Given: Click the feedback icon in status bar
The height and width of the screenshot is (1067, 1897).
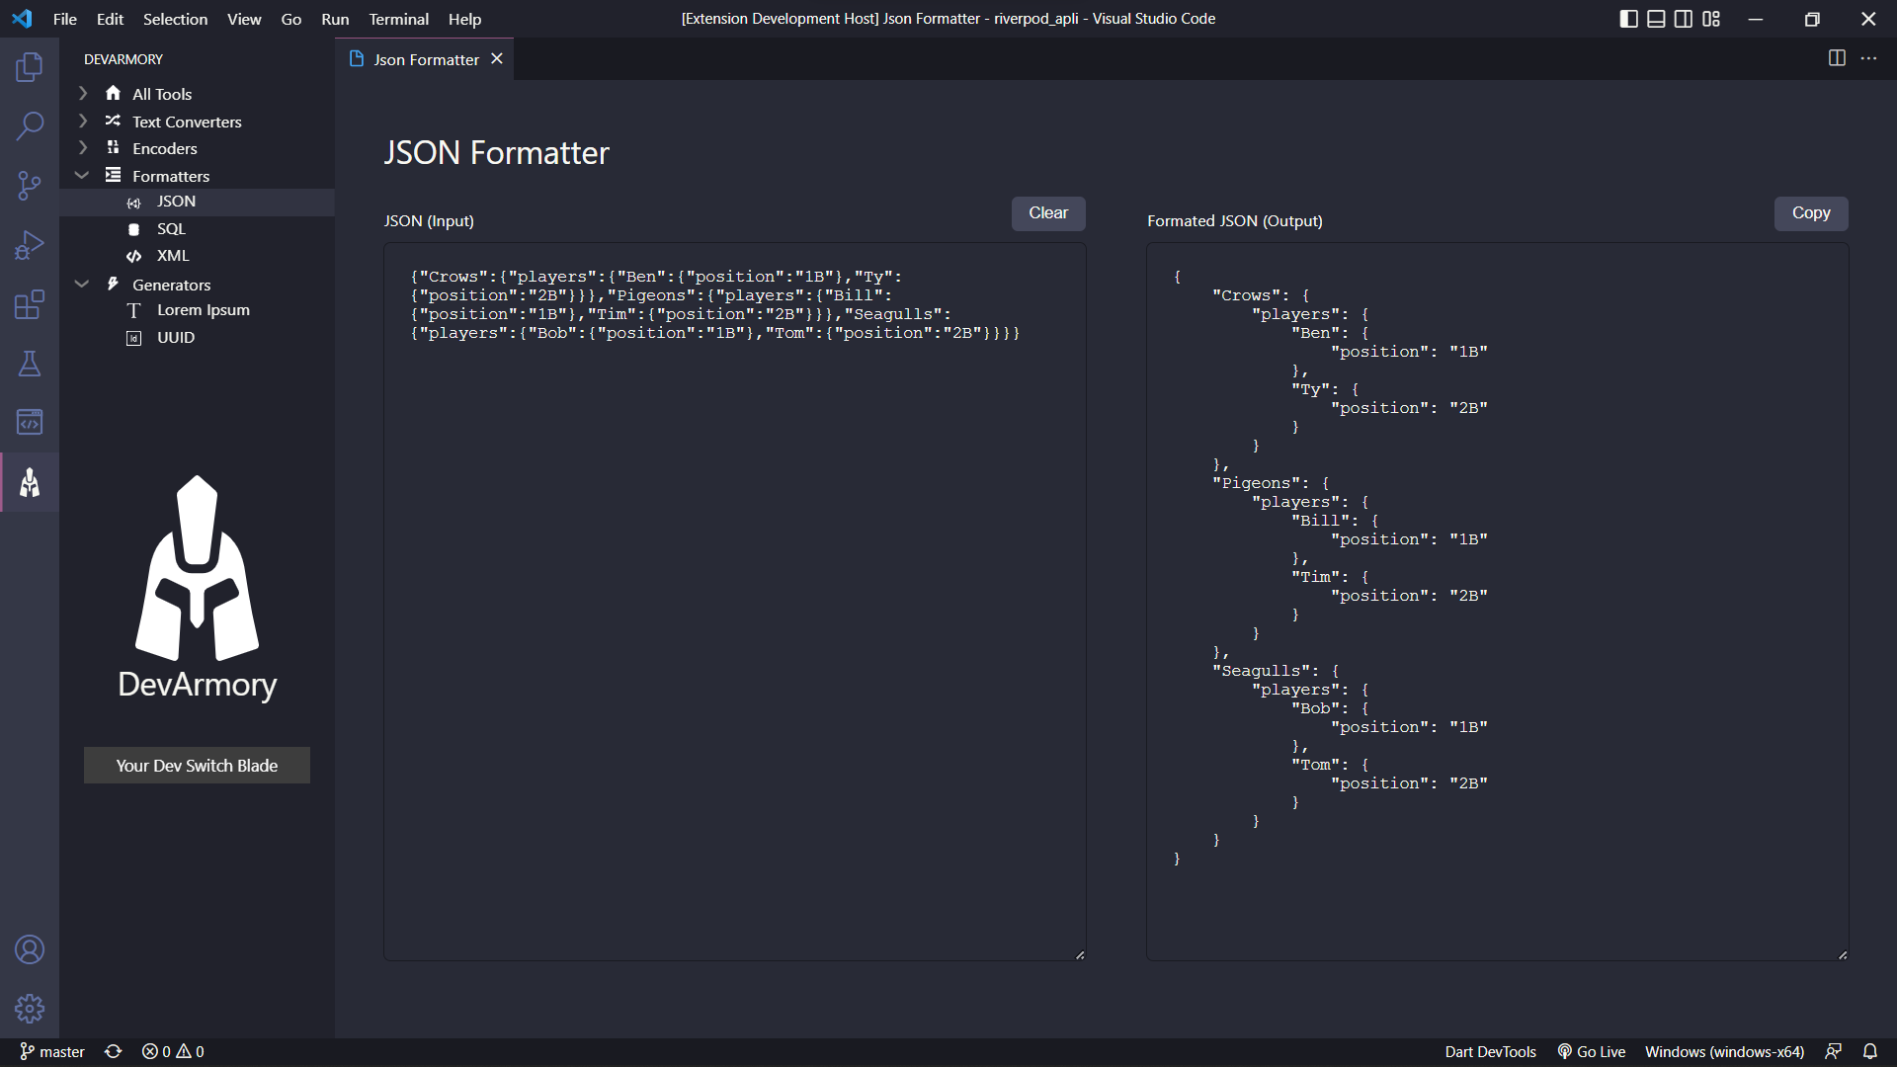Looking at the screenshot, I should (x=1834, y=1052).
